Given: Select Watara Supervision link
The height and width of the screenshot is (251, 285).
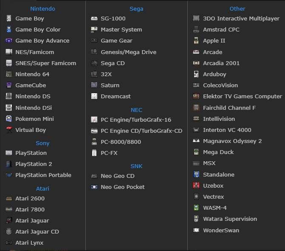Looking at the screenshot, I should tap(230, 219).
